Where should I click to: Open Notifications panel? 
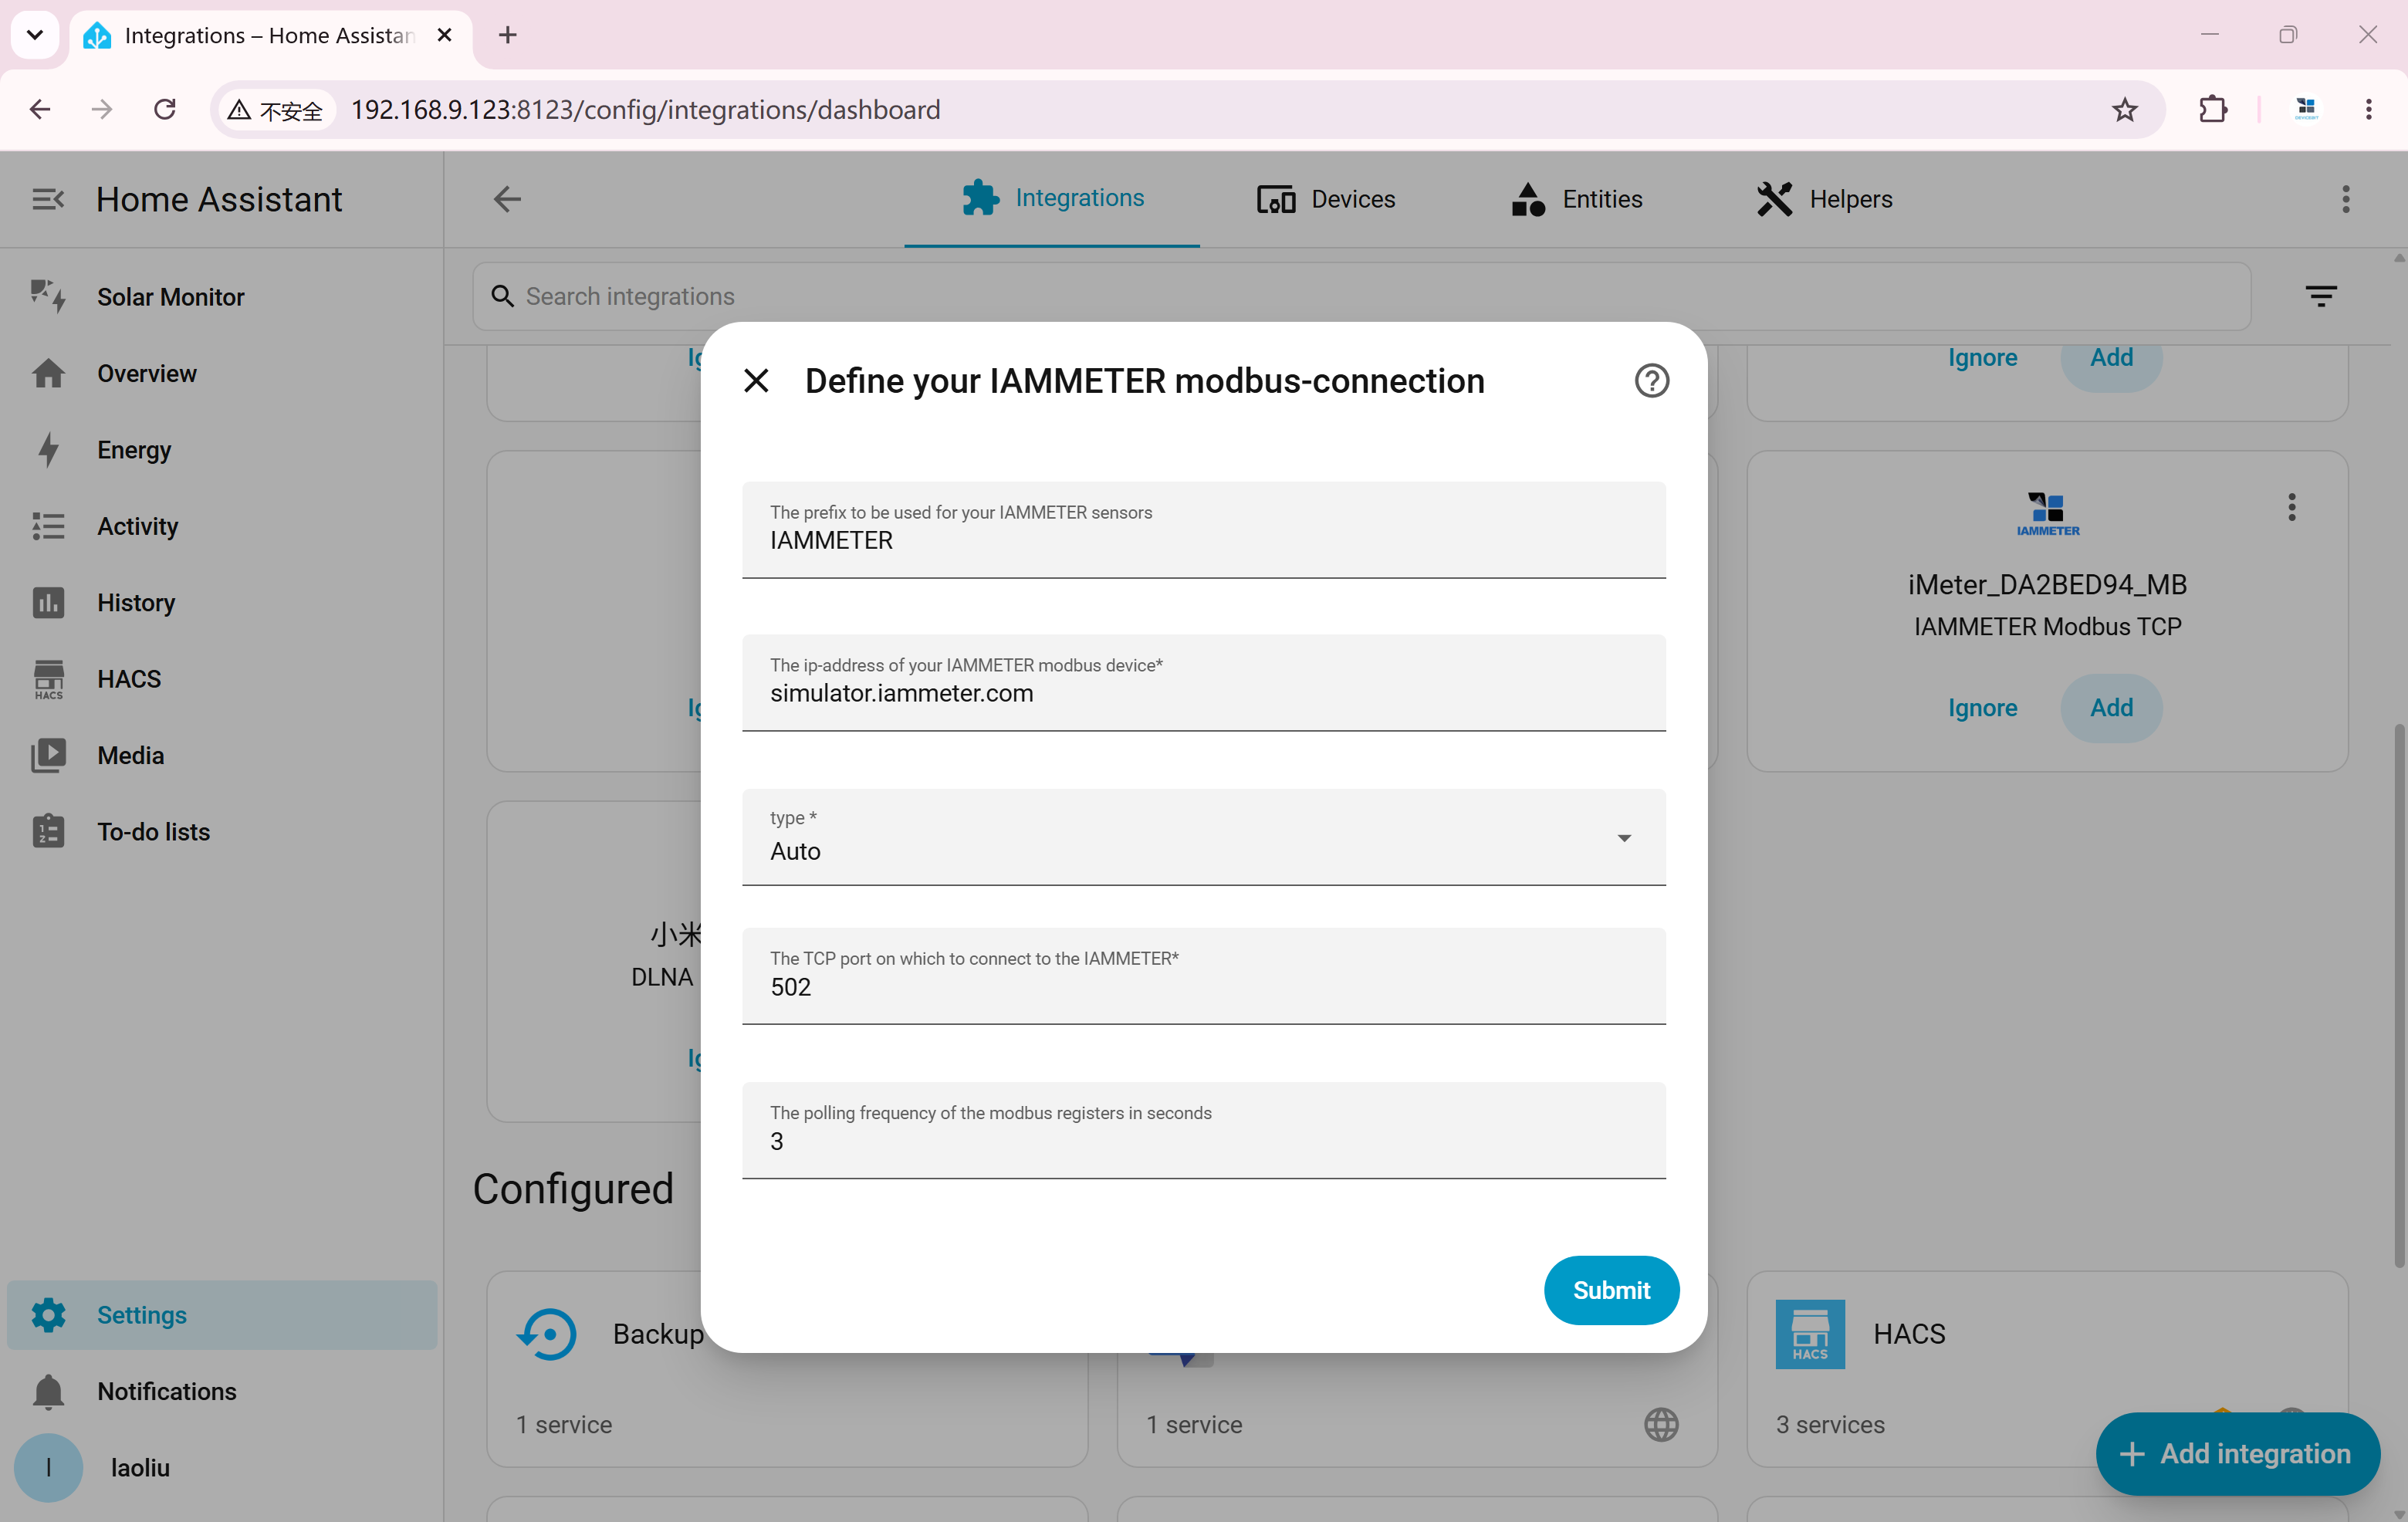(x=222, y=1391)
